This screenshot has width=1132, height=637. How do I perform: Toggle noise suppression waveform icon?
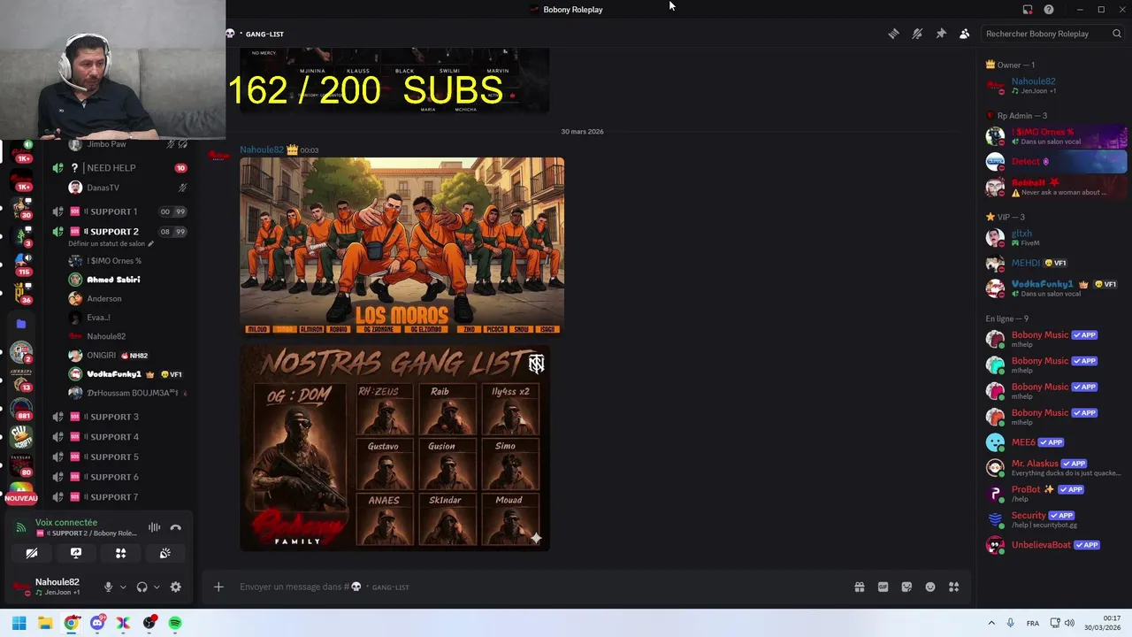click(x=154, y=527)
